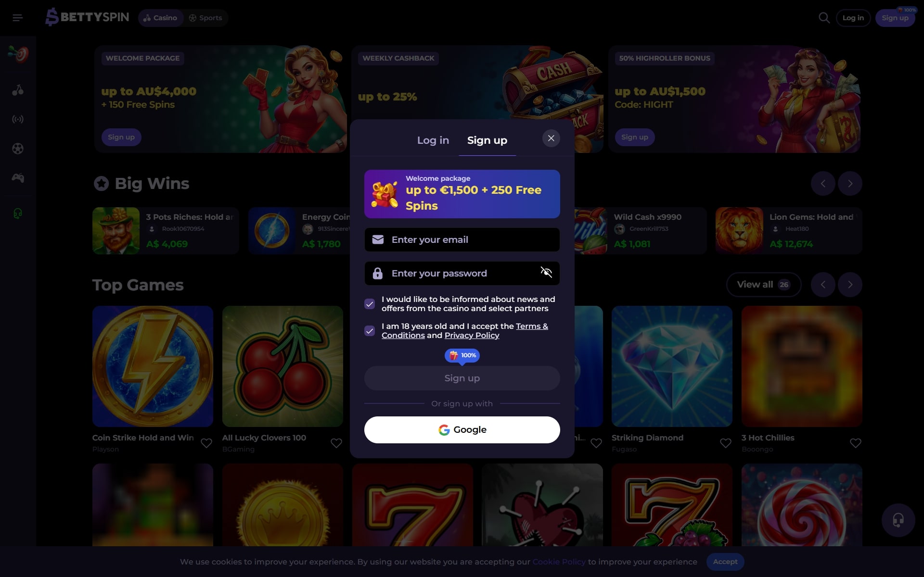Viewport: 924px width, 577px height.
Task: Toggle the password visibility eye icon
Action: [x=546, y=273]
